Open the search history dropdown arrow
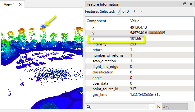Viewport: 195px width, 112px height. 152,107
